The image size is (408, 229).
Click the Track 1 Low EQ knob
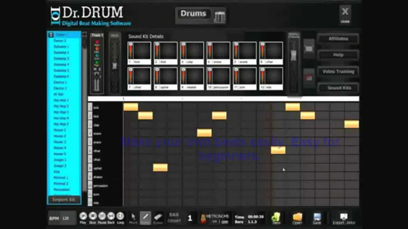[97, 55]
